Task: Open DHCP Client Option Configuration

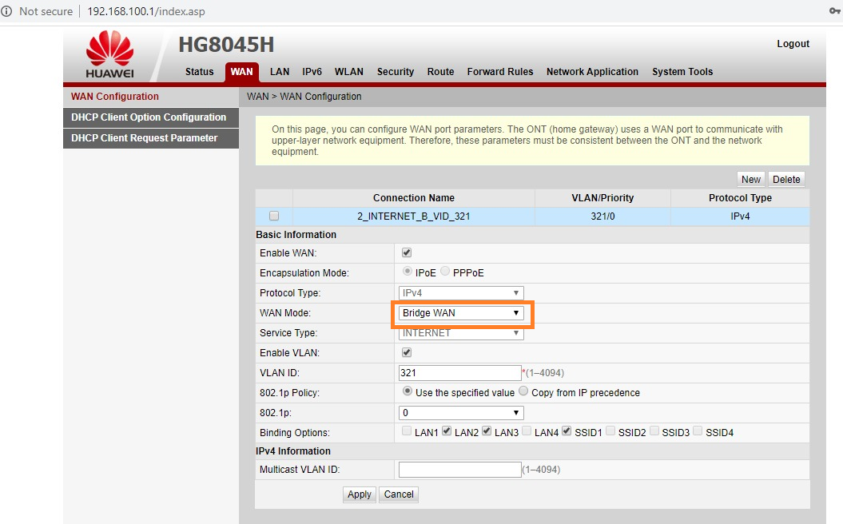Action: 151,117
